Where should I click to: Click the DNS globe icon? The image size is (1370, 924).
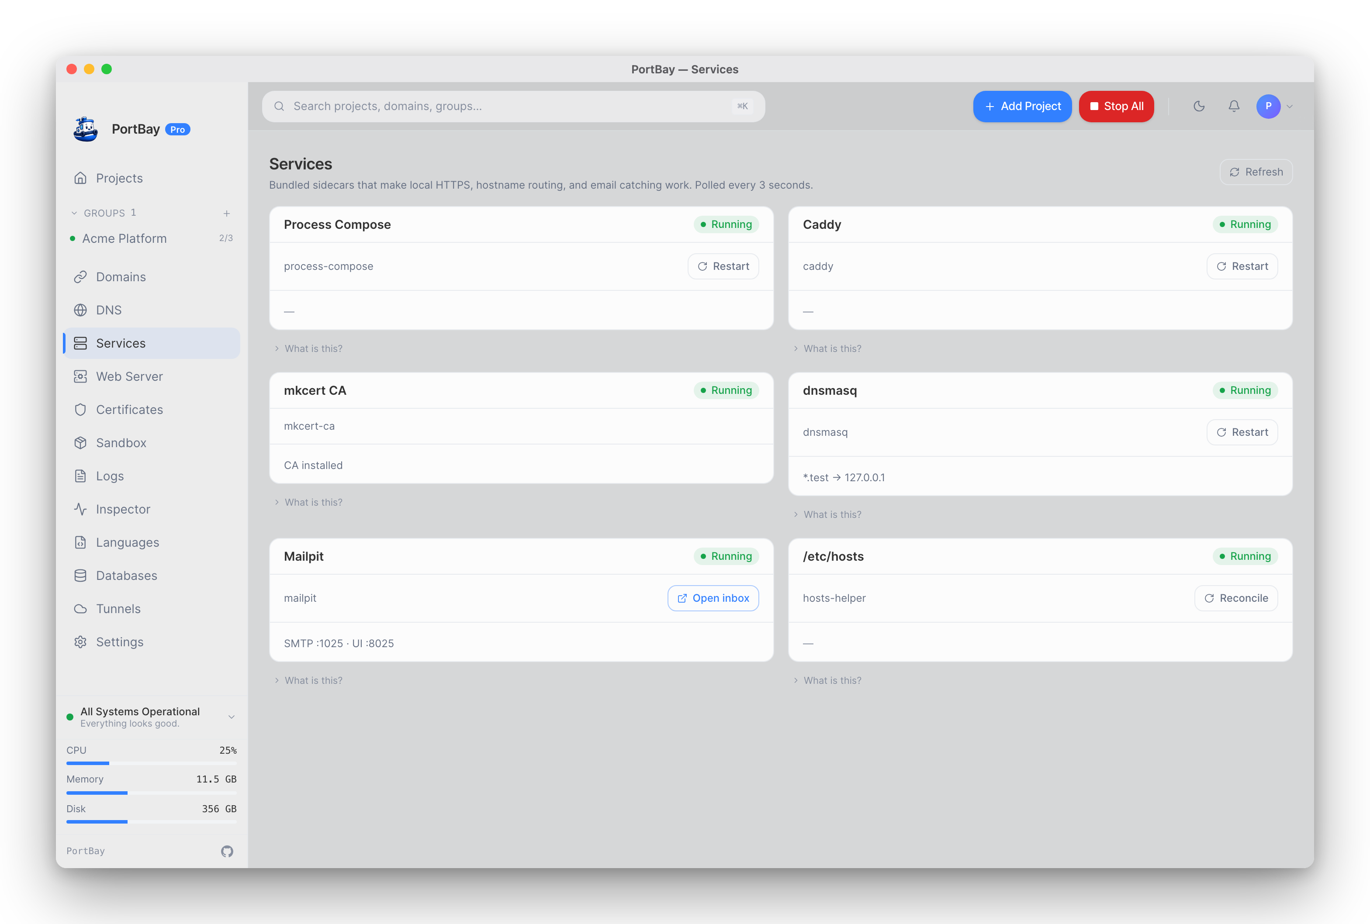(81, 310)
